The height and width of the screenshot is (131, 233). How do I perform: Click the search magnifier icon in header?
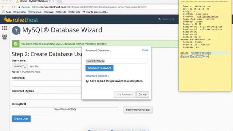click(159, 19)
